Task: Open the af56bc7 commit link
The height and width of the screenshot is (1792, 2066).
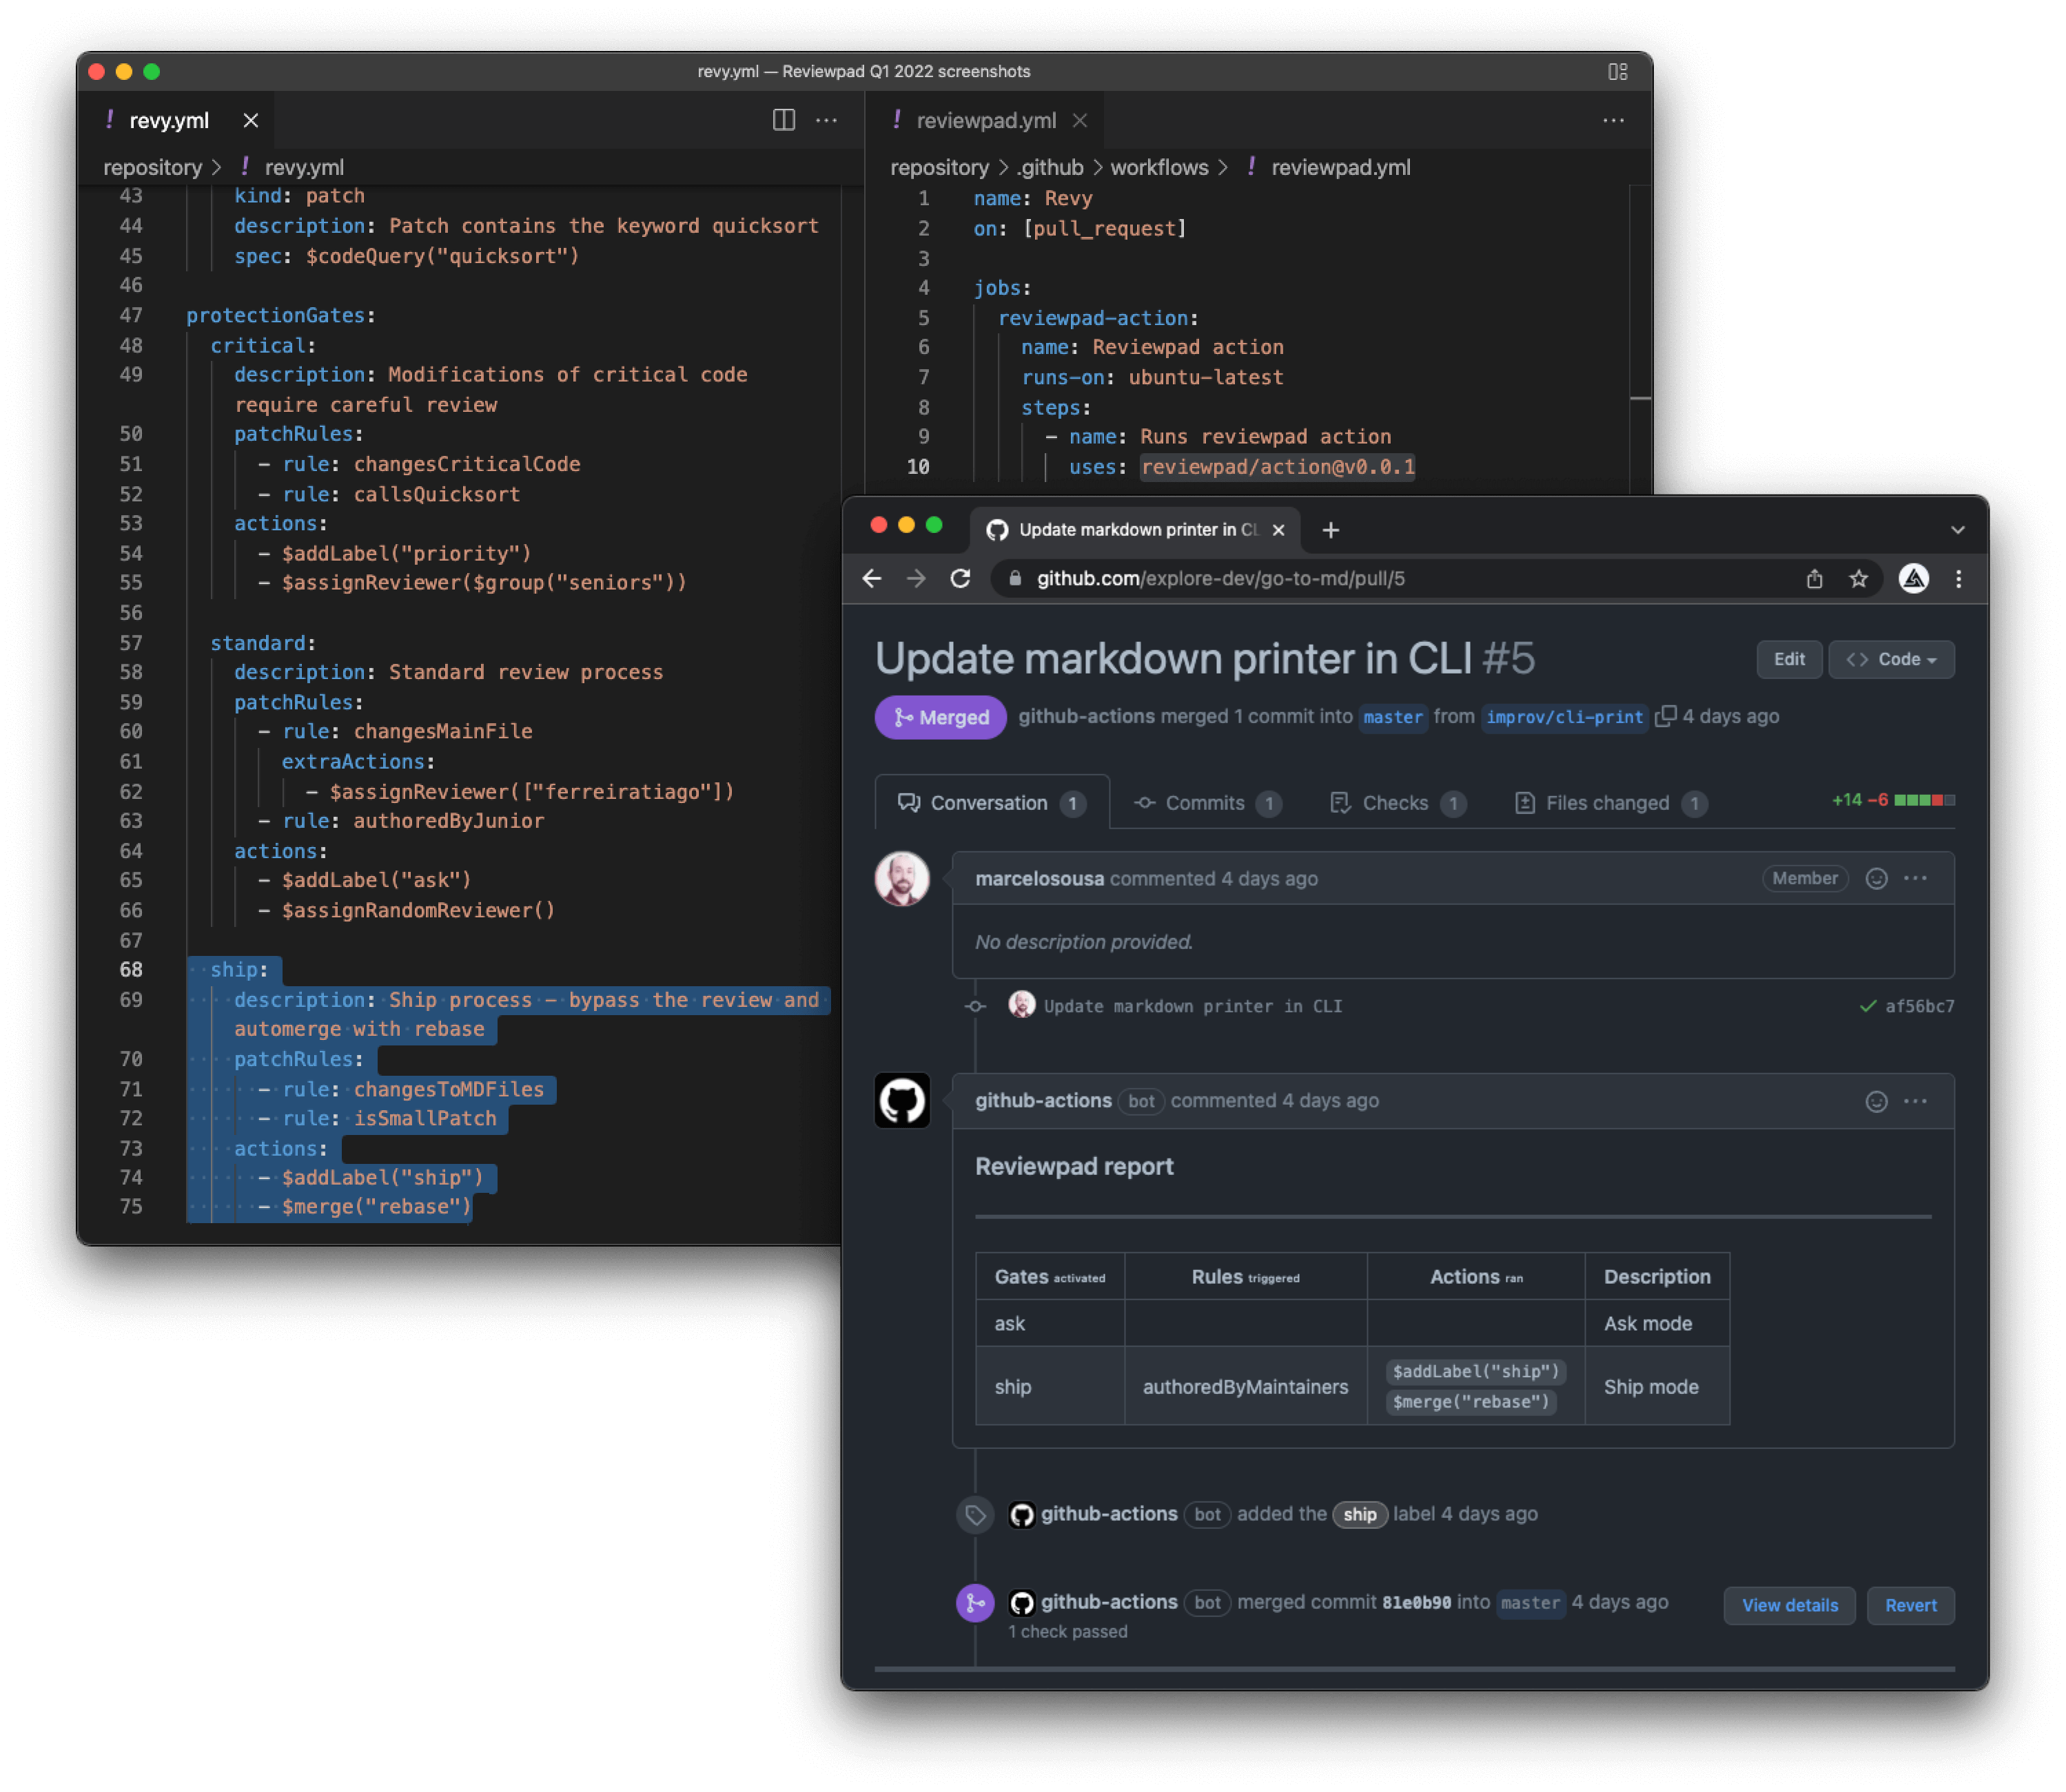Action: (1919, 1006)
